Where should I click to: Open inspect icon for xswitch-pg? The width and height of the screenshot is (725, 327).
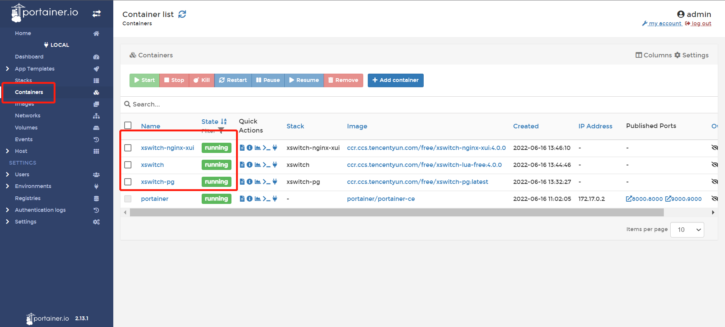pyautogui.click(x=250, y=182)
